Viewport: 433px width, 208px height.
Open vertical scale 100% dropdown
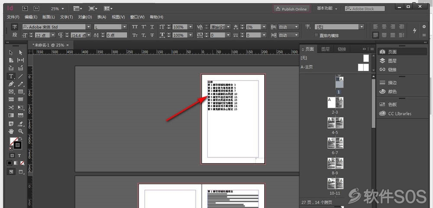pos(190,27)
